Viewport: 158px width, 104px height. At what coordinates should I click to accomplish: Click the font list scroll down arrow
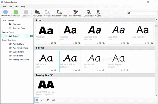click(x=156, y=95)
